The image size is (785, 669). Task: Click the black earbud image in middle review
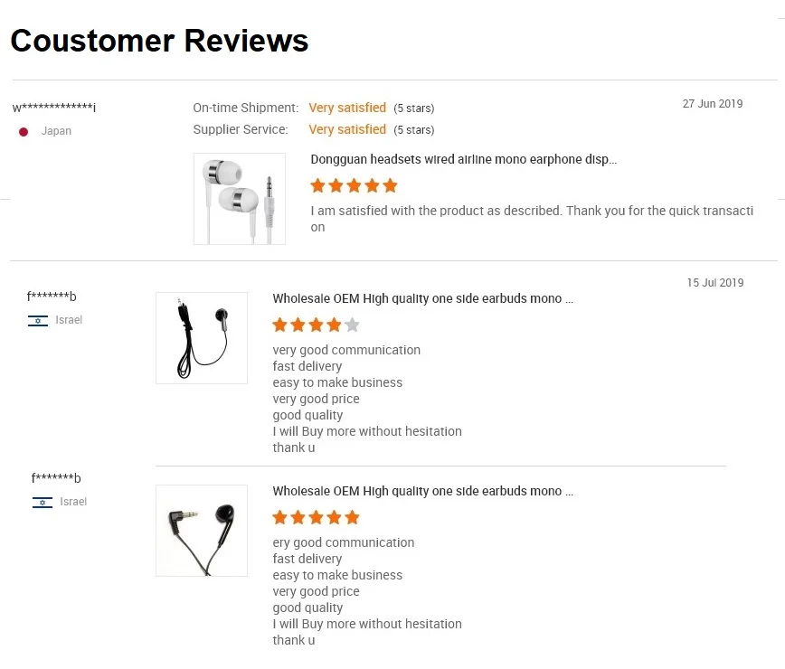tap(201, 337)
